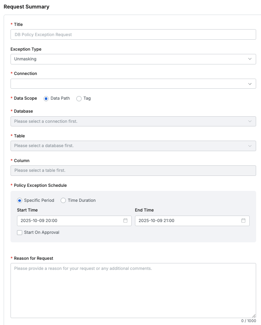Image resolution: width=261 pixels, height=325 pixels.
Task: Click the calendar icon in End Time field
Action: 243,220
